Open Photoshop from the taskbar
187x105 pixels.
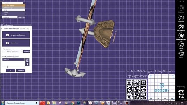tap(79, 103)
